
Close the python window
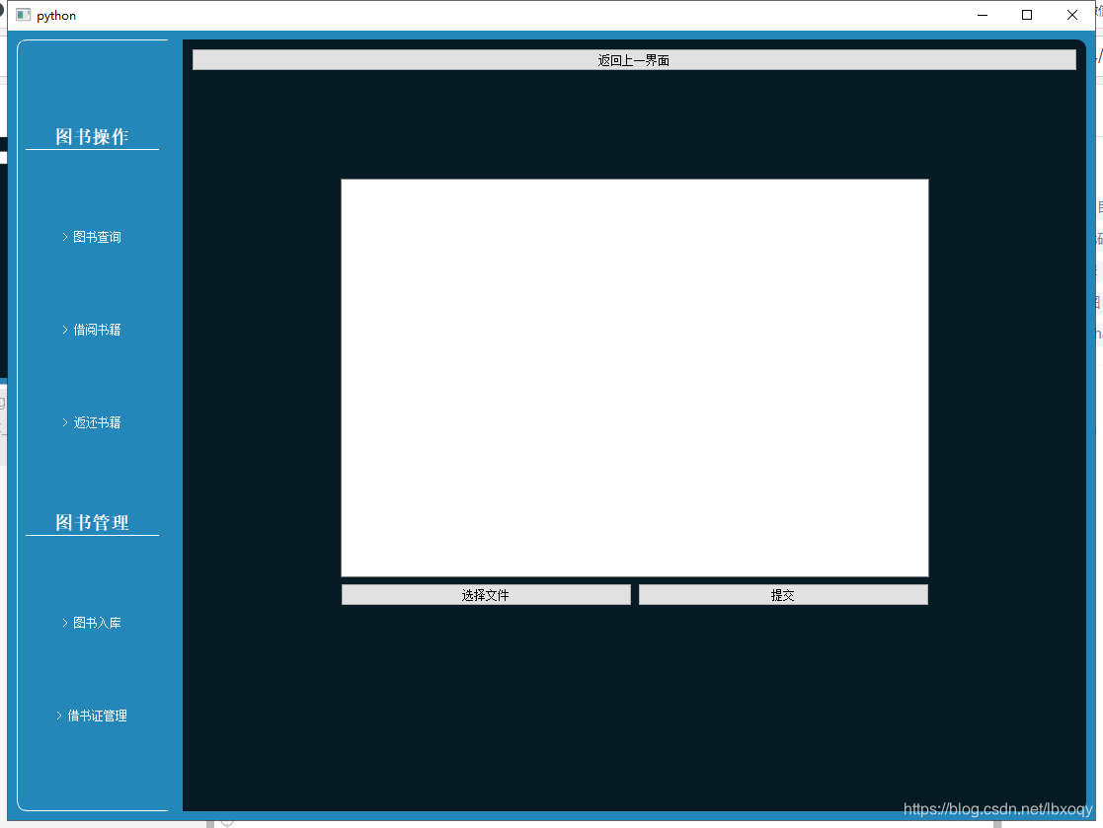pyautogui.click(x=1072, y=15)
